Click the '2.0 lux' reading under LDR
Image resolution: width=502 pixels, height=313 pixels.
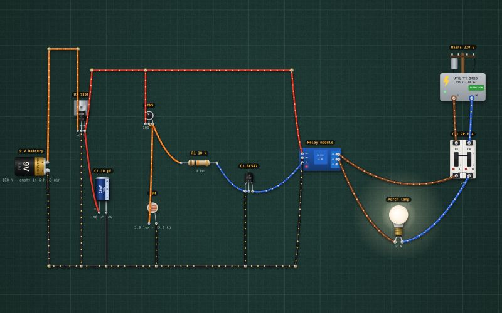142,228
